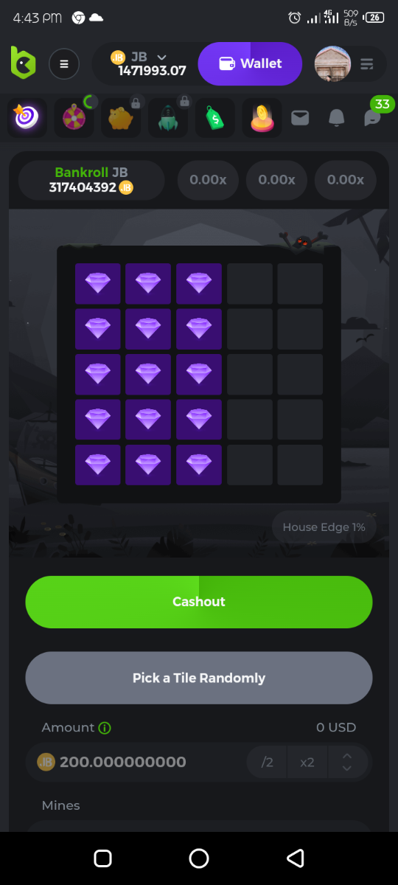This screenshot has width=398, height=885.
Task: Open profile menu beside the avatar
Action: coord(367,64)
